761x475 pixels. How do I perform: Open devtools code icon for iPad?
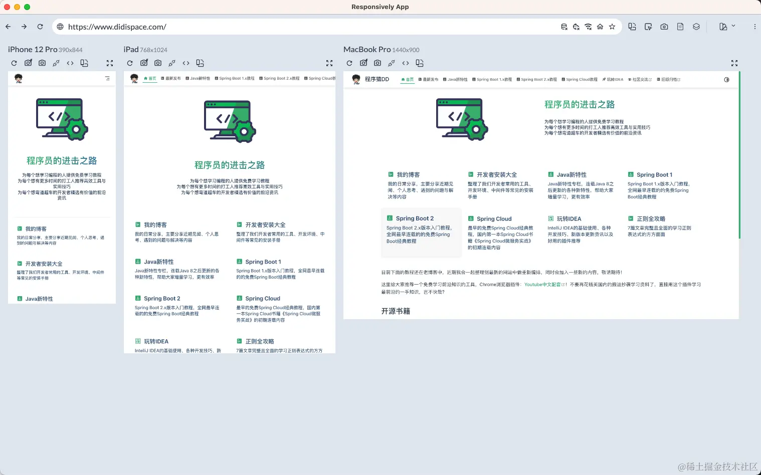[186, 63]
